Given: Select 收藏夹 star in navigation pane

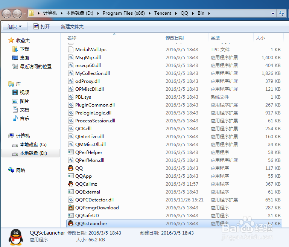Looking at the screenshot, I should [11, 40].
